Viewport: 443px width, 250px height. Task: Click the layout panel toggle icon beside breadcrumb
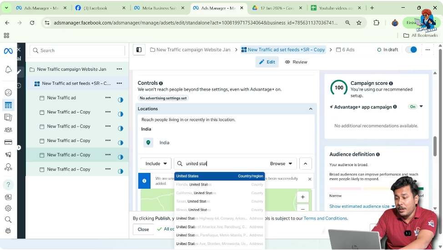(x=139, y=50)
